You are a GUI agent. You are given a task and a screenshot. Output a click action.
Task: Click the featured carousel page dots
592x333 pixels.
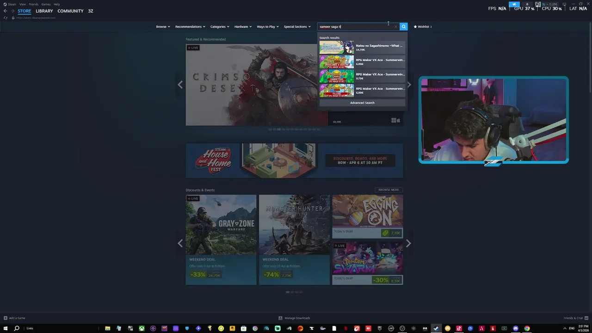tap(294, 129)
